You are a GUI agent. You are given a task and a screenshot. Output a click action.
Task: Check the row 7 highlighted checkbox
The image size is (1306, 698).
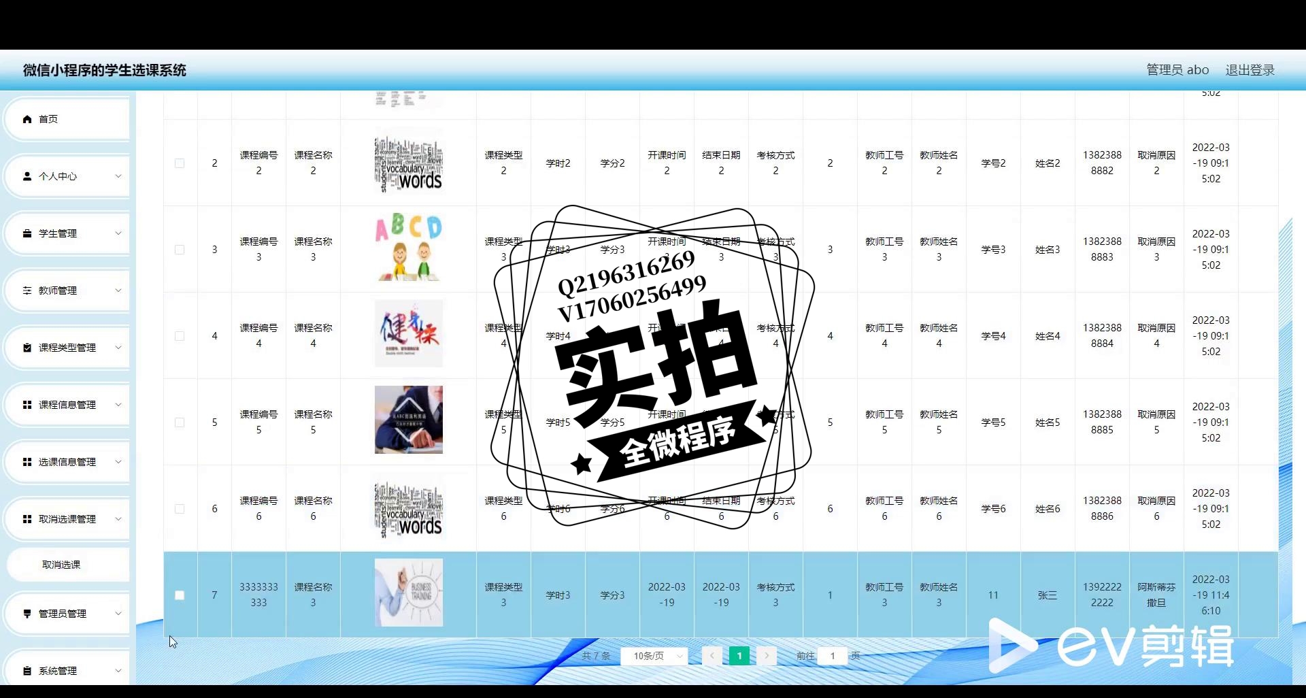pyautogui.click(x=180, y=595)
